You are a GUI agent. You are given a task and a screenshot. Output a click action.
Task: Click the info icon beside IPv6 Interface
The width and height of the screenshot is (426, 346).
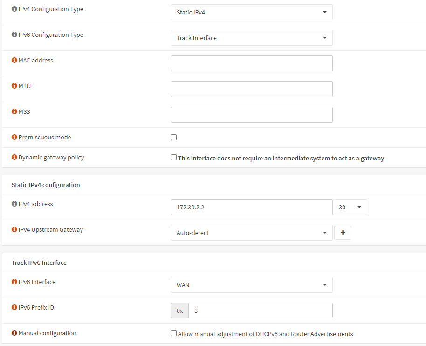point(14,282)
